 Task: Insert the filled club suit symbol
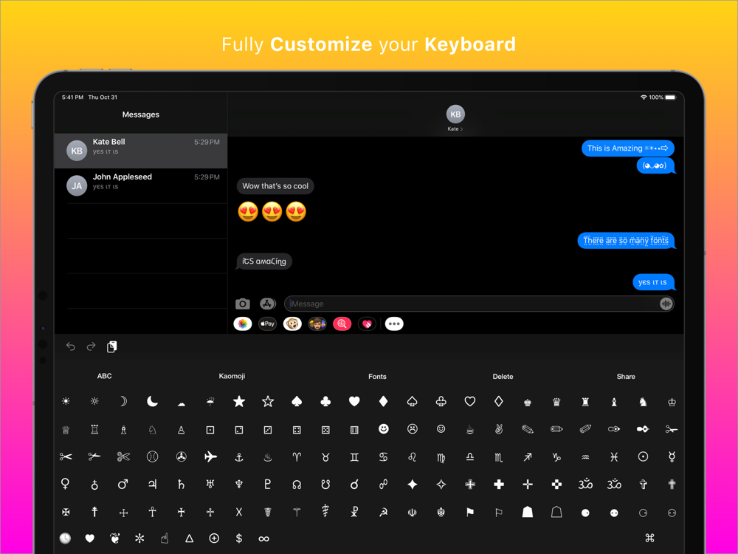tap(325, 401)
